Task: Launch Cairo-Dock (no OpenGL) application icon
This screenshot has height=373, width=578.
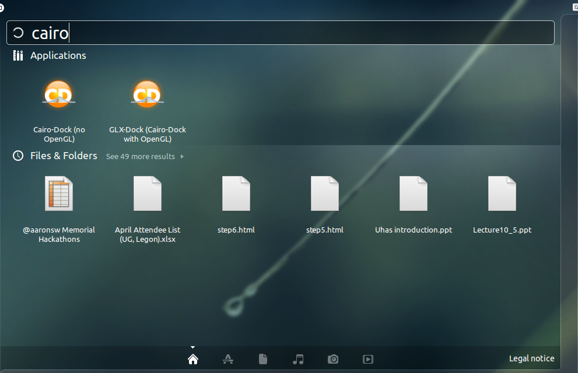Action: point(58,94)
